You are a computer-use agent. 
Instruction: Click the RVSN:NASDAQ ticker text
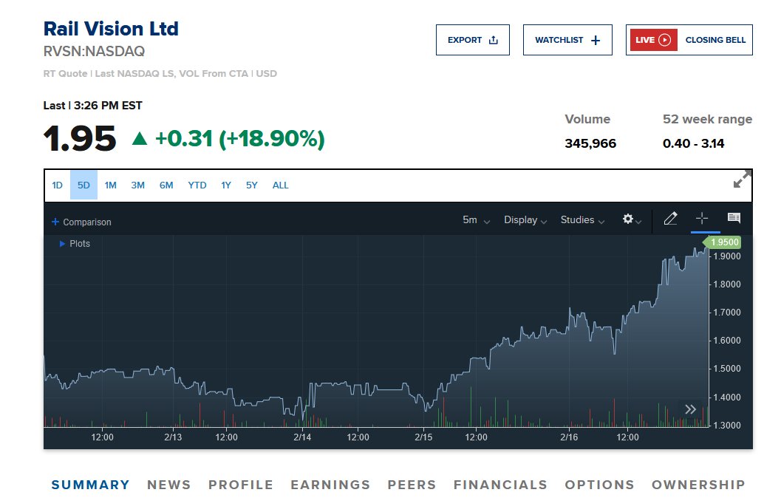[94, 51]
